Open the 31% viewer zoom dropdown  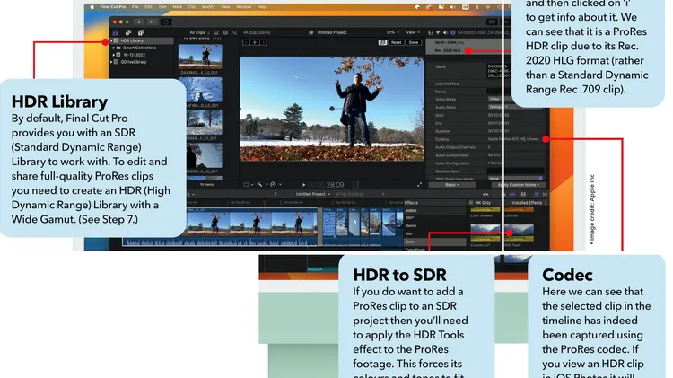pyautogui.click(x=393, y=32)
